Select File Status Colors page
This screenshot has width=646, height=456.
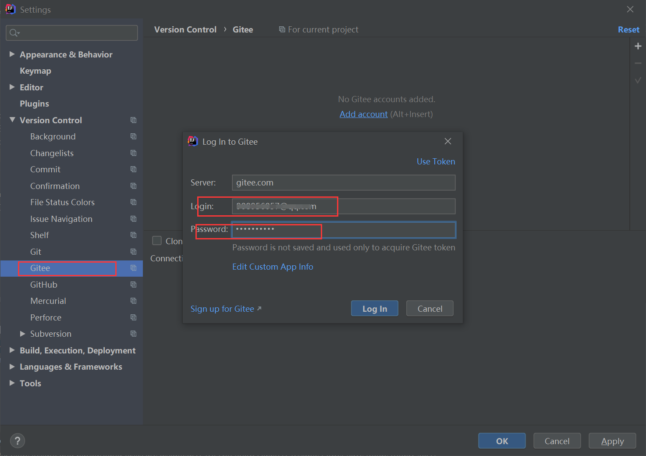62,203
